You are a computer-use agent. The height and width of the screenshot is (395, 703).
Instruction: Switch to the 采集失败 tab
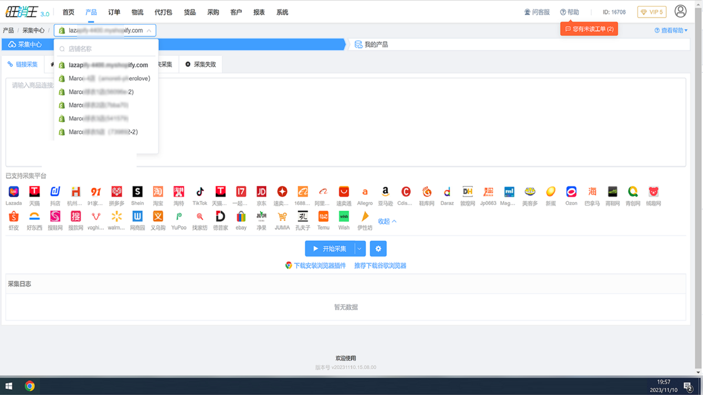point(200,64)
